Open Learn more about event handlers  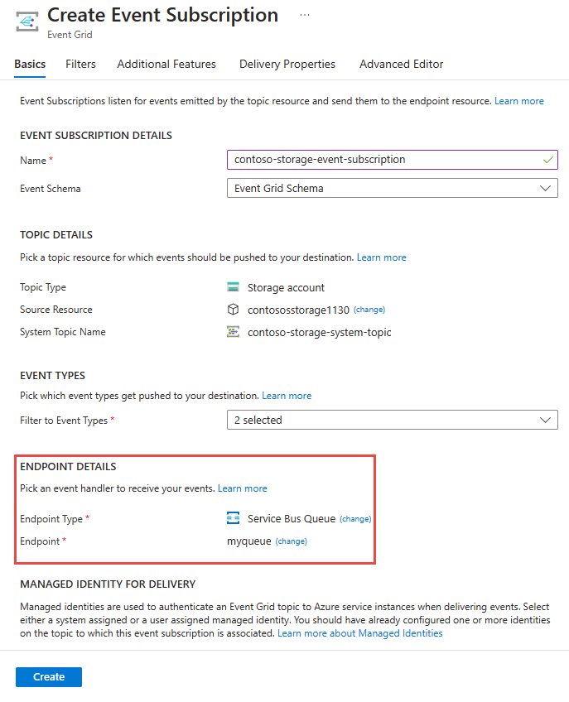tap(242, 488)
